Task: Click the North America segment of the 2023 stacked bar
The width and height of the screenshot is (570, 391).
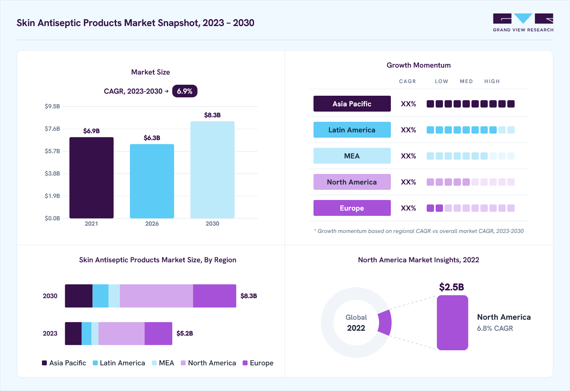Action: [121, 334]
